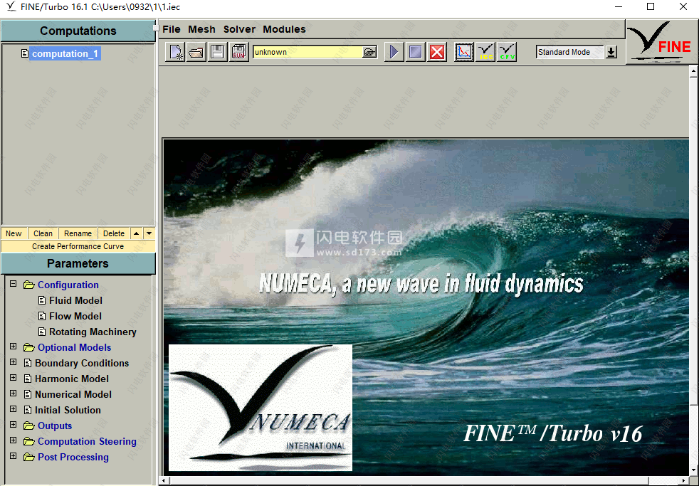
Task: Open the Initial Solution page
Action: (x=68, y=410)
